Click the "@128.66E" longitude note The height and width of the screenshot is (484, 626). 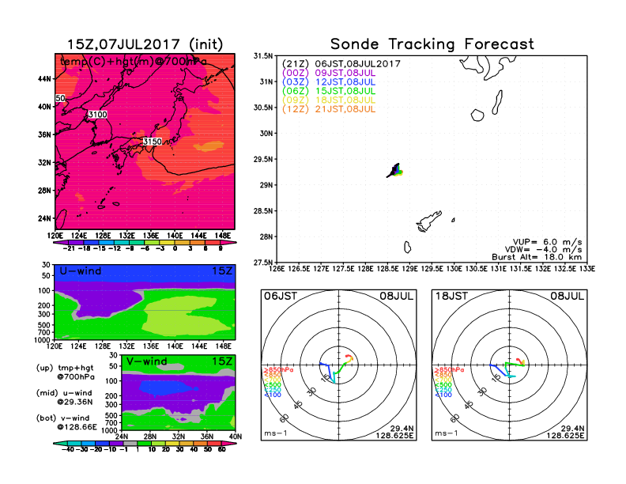77,427
